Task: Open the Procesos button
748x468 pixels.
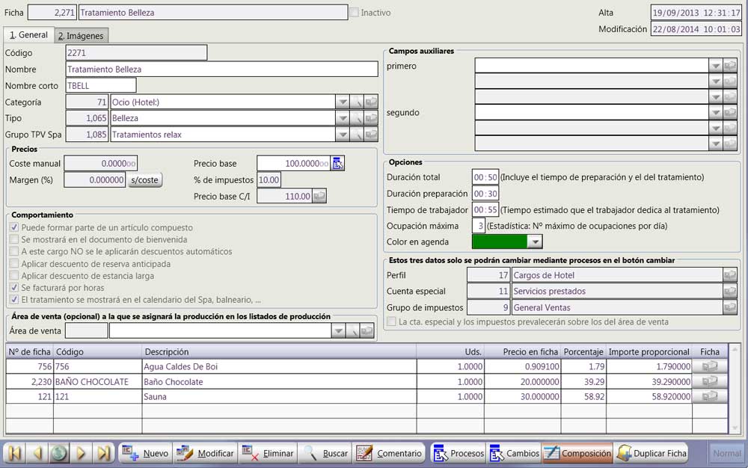Action: (459, 453)
